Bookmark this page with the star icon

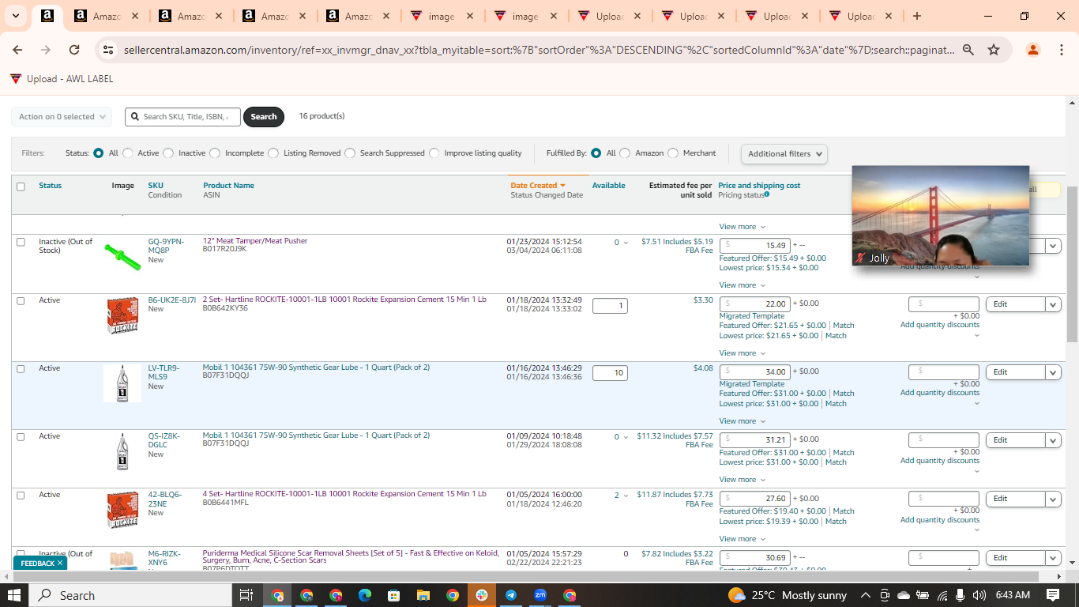pos(994,50)
